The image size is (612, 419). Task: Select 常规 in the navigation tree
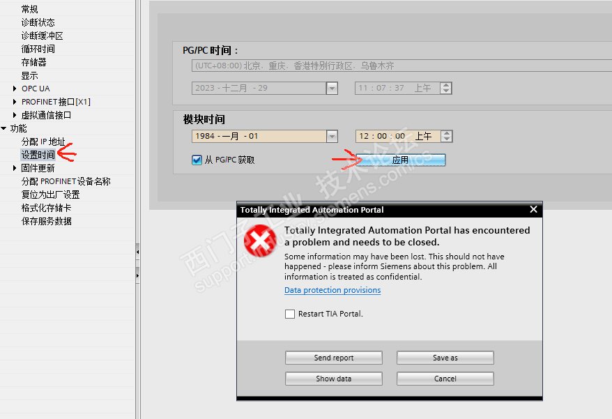(30, 9)
